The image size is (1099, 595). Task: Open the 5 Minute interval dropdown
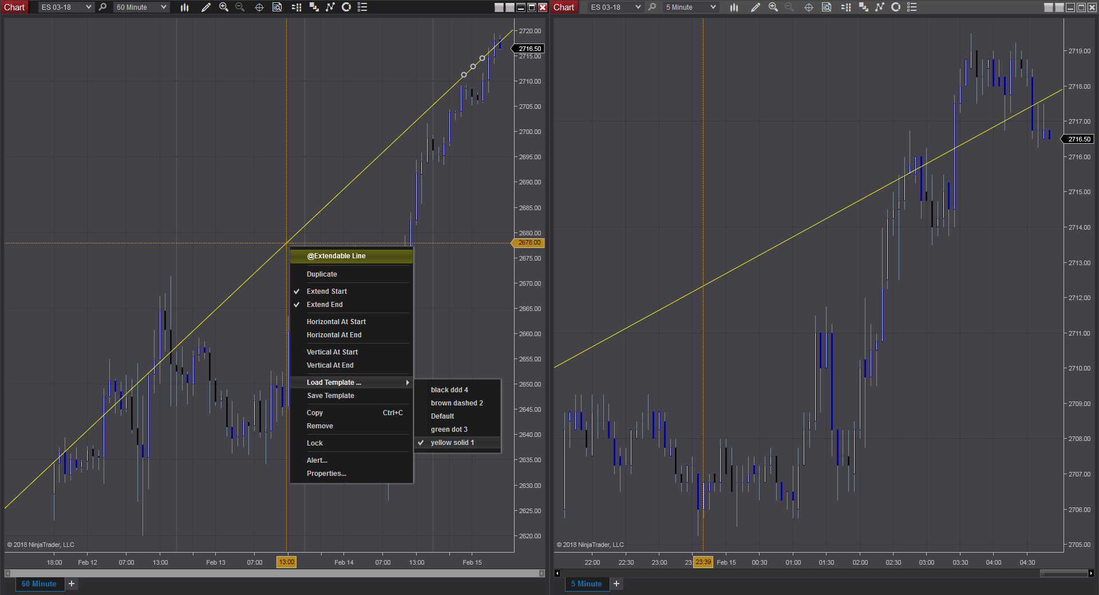coord(690,7)
